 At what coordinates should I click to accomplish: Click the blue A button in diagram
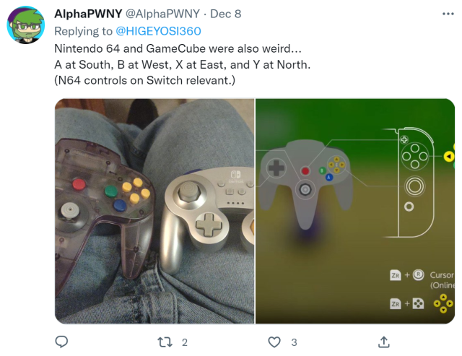(x=329, y=177)
